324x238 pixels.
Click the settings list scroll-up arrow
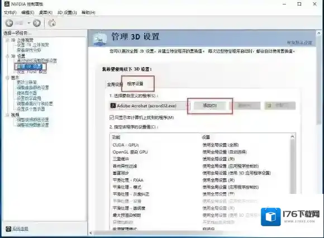292,136
